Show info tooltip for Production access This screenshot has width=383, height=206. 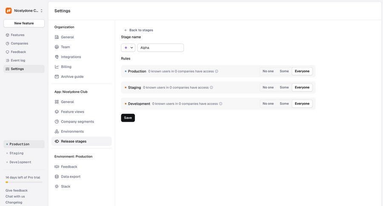217,72
